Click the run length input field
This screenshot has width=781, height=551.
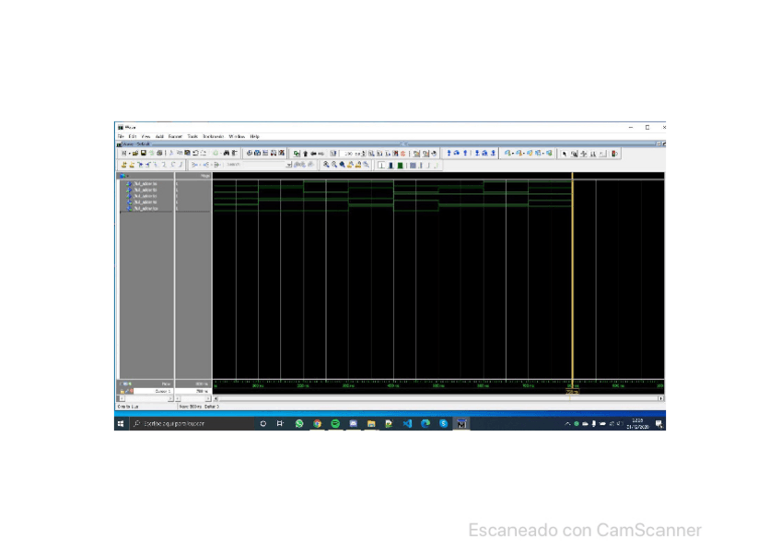(353, 154)
